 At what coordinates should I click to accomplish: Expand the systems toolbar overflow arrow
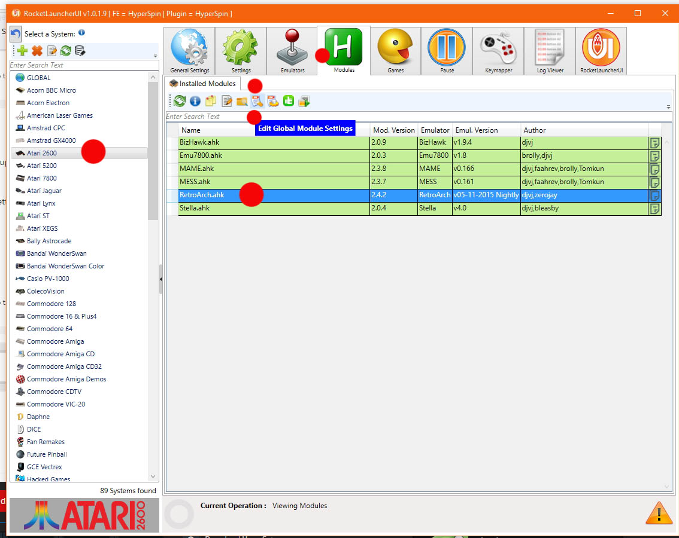[155, 56]
